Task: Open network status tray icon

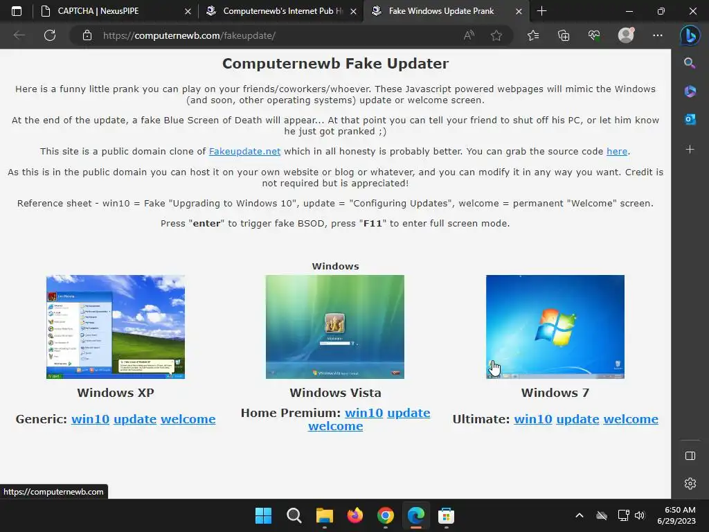Action: coord(624,515)
